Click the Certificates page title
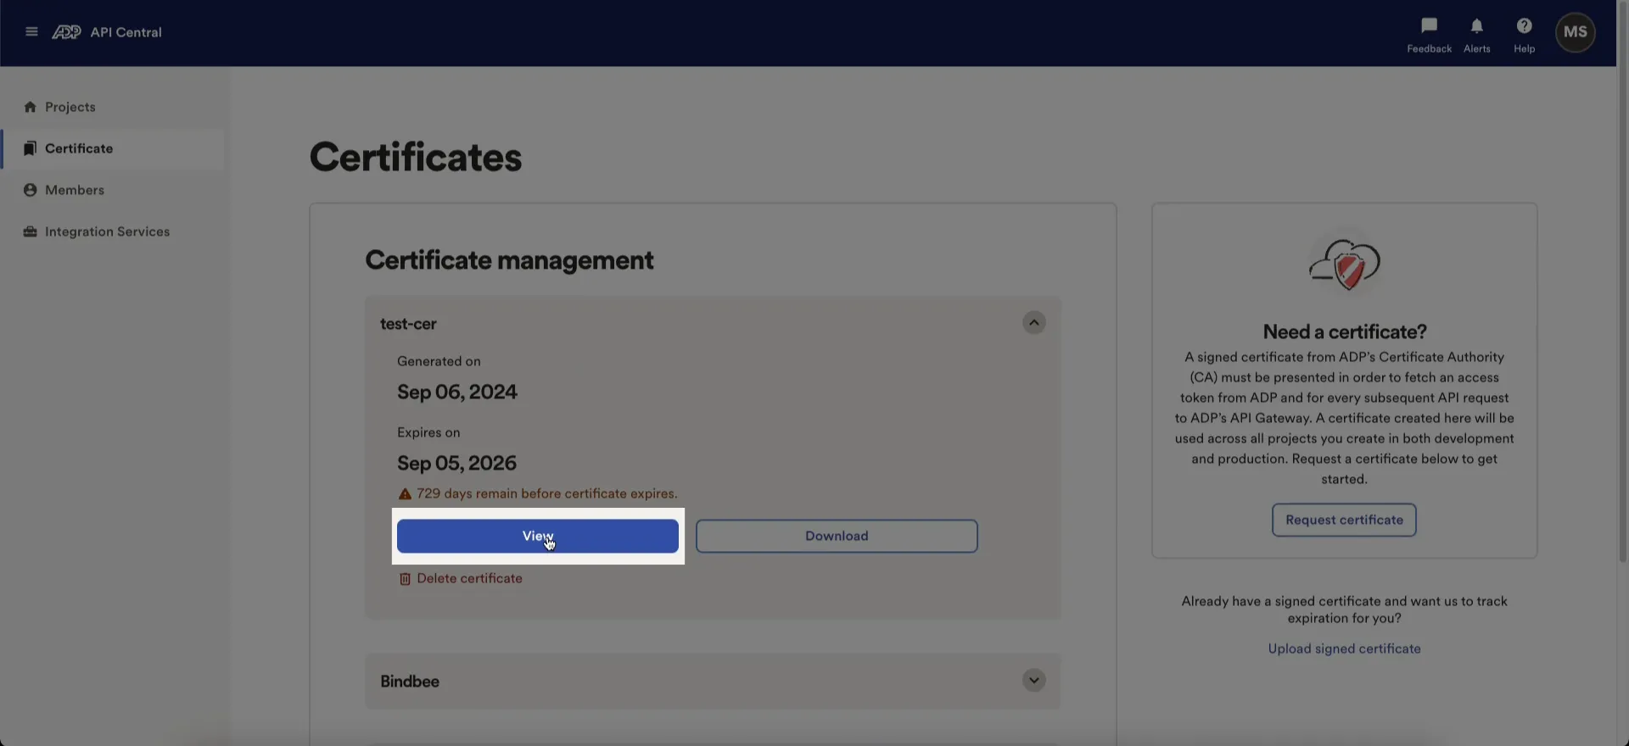 [x=416, y=158]
